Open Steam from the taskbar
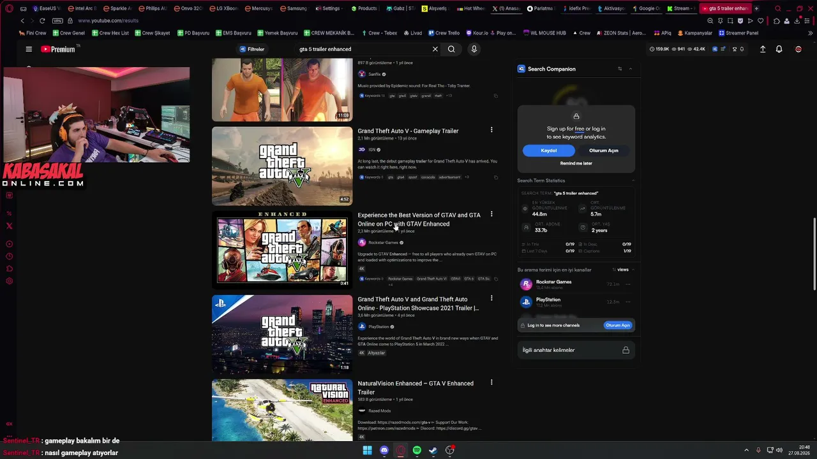Viewport: 817px width, 459px height. pos(433,450)
